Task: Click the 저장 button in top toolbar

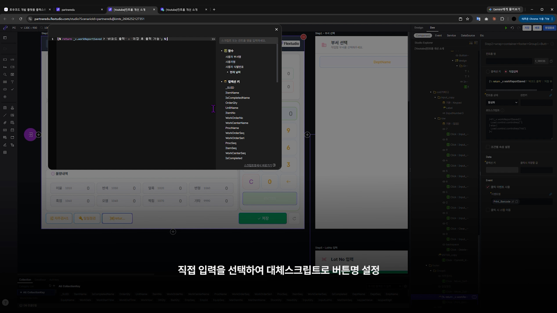Action: coord(527,28)
